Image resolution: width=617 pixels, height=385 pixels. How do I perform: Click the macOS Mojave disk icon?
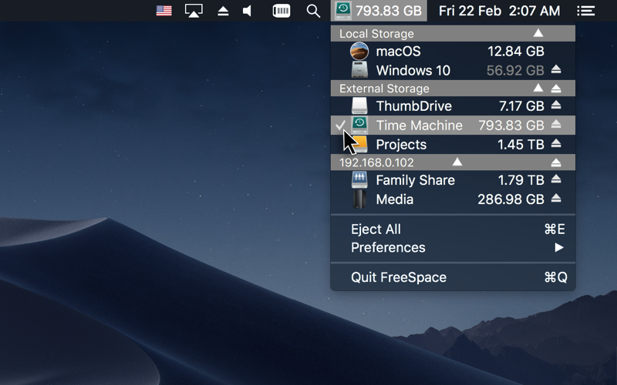point(359,51)
